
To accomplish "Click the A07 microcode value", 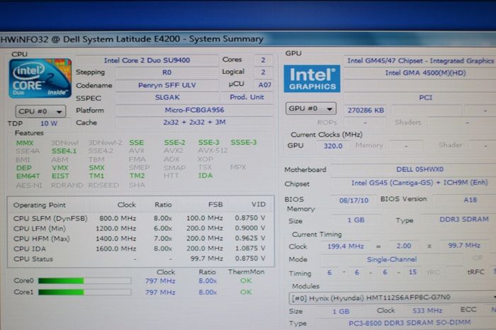I will [264, 85].
